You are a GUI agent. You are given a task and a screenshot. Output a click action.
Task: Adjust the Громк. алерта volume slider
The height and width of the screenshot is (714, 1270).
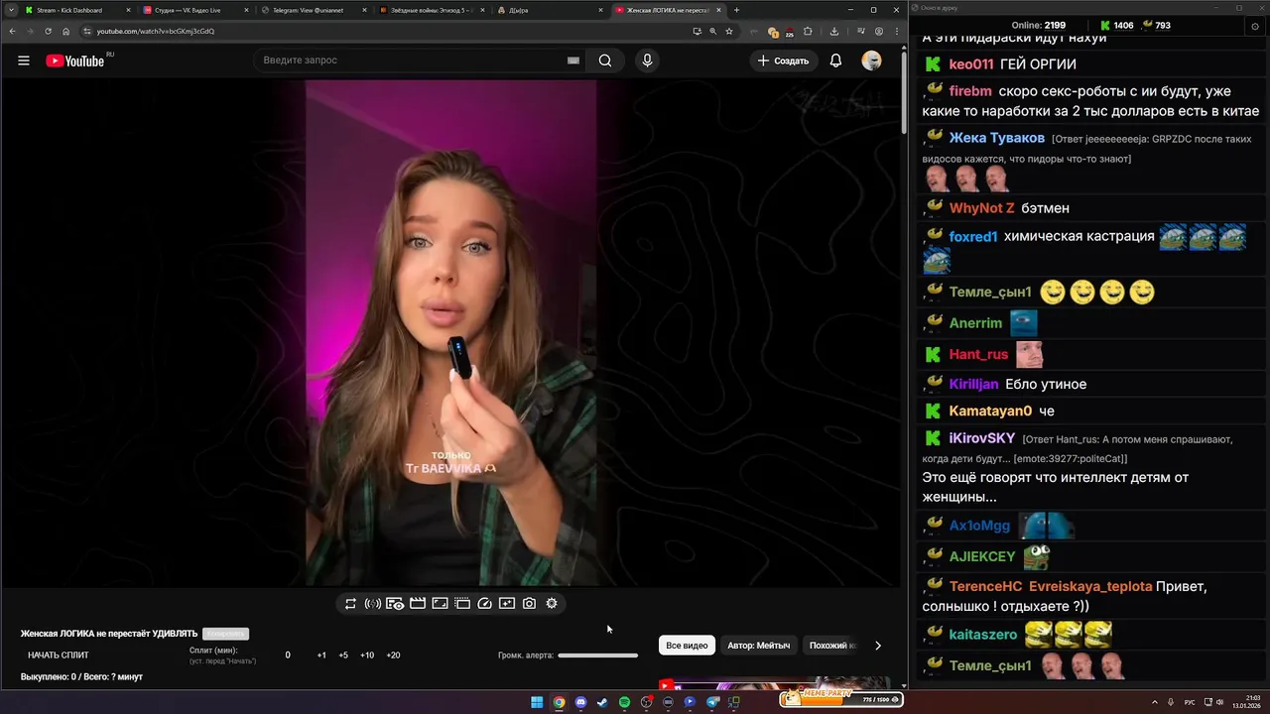tap(597, 655)
